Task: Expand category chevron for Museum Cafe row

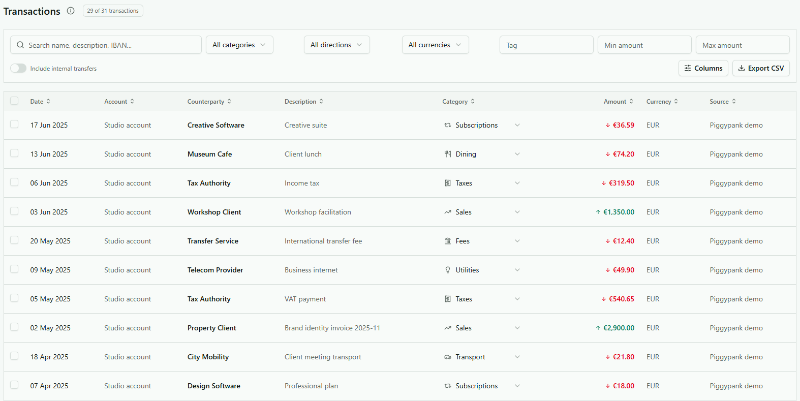Action: click(517, 154)
